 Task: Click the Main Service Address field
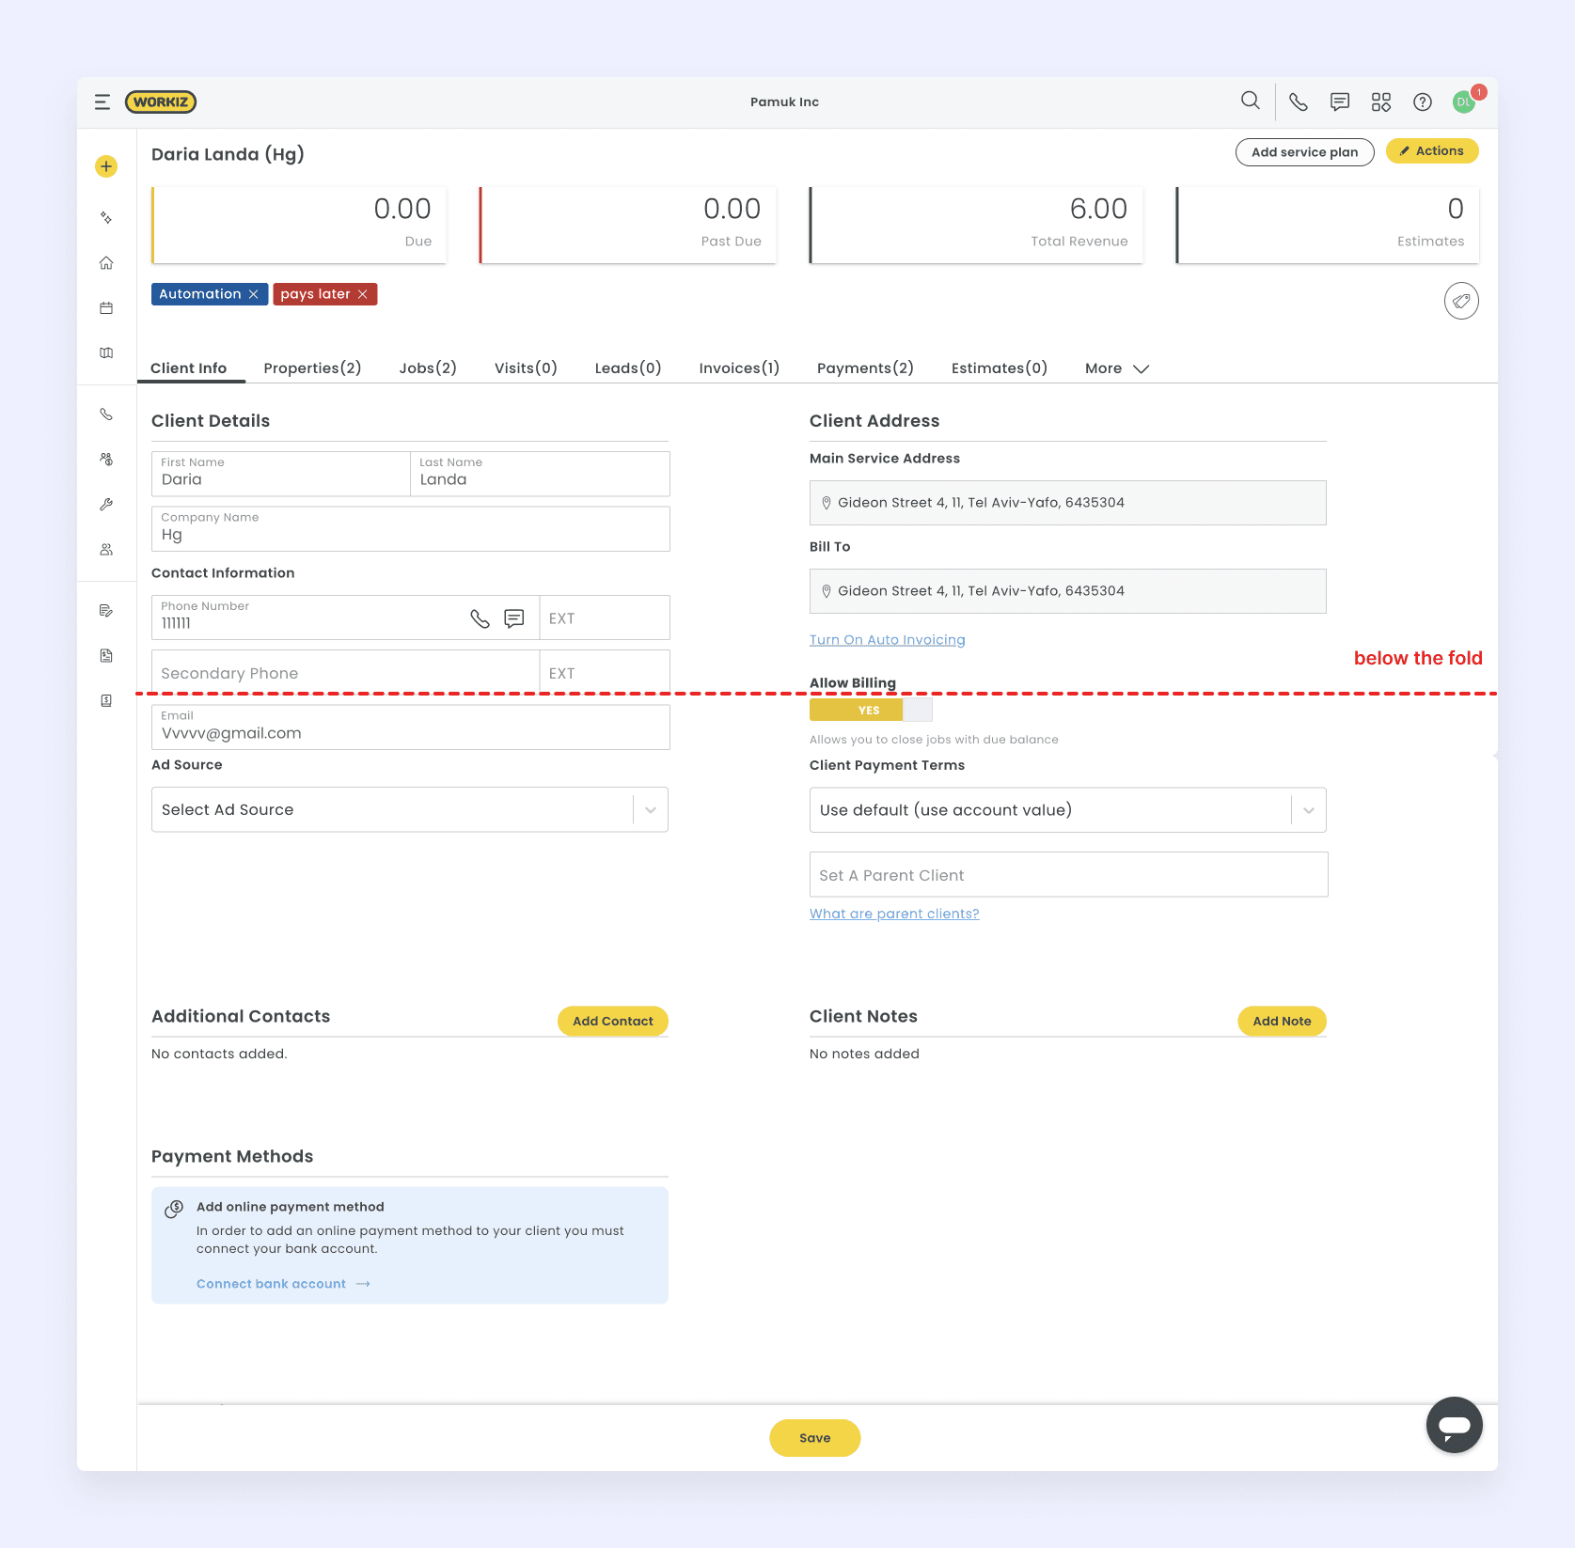1068,503
